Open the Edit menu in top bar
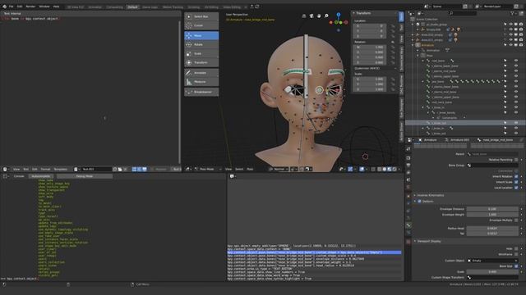 [20, 7]
